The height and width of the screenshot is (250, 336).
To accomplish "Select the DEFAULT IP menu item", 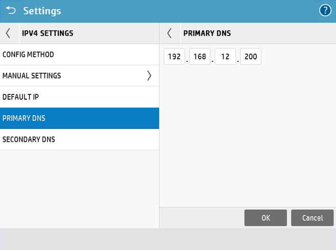I will (80, 97).
